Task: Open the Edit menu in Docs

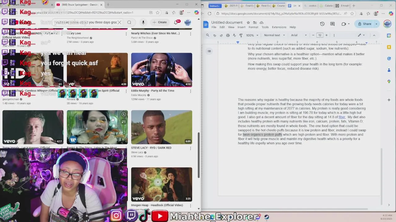Action: (222, 27)
